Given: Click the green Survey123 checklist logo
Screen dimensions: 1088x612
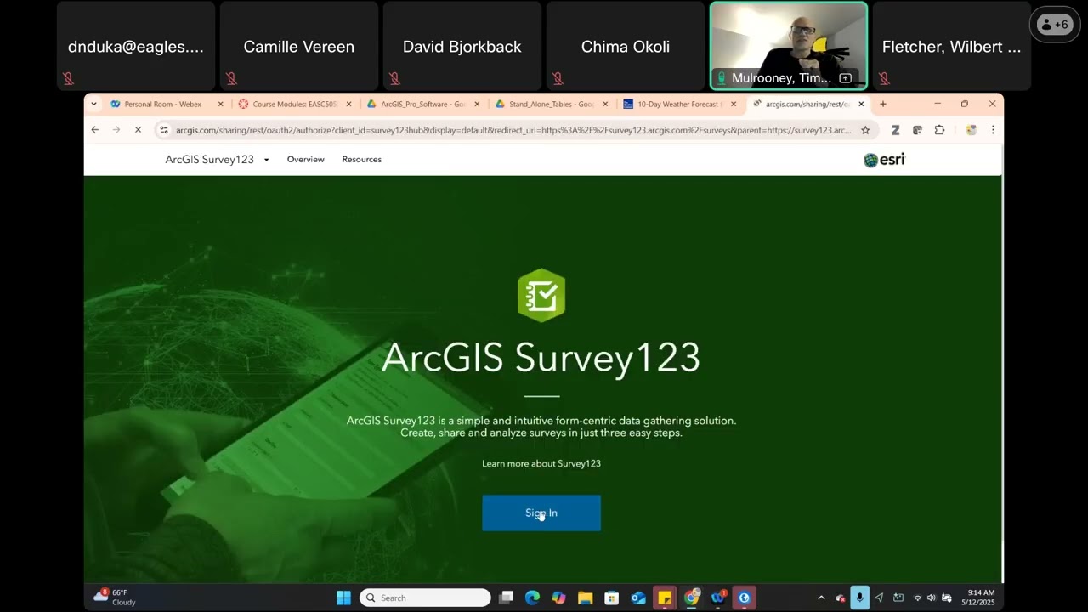Looking at the screenshot, I should coord(541,295).
